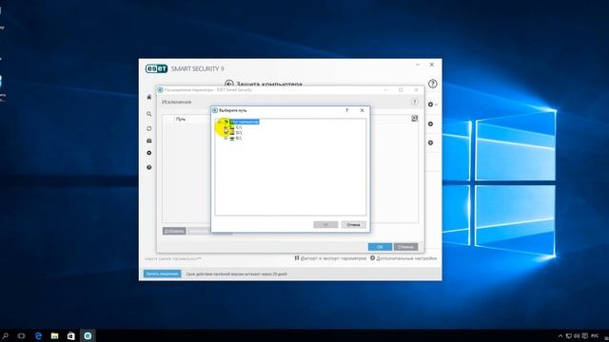Click the Добавить button under exclusions list
The height and width of the screenshot is (342, 609).
coord(174,231)
